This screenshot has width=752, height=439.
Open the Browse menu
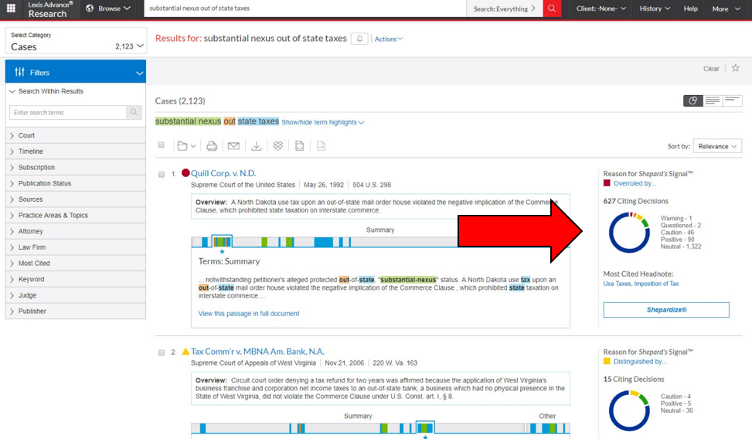(x=108, y=9)
